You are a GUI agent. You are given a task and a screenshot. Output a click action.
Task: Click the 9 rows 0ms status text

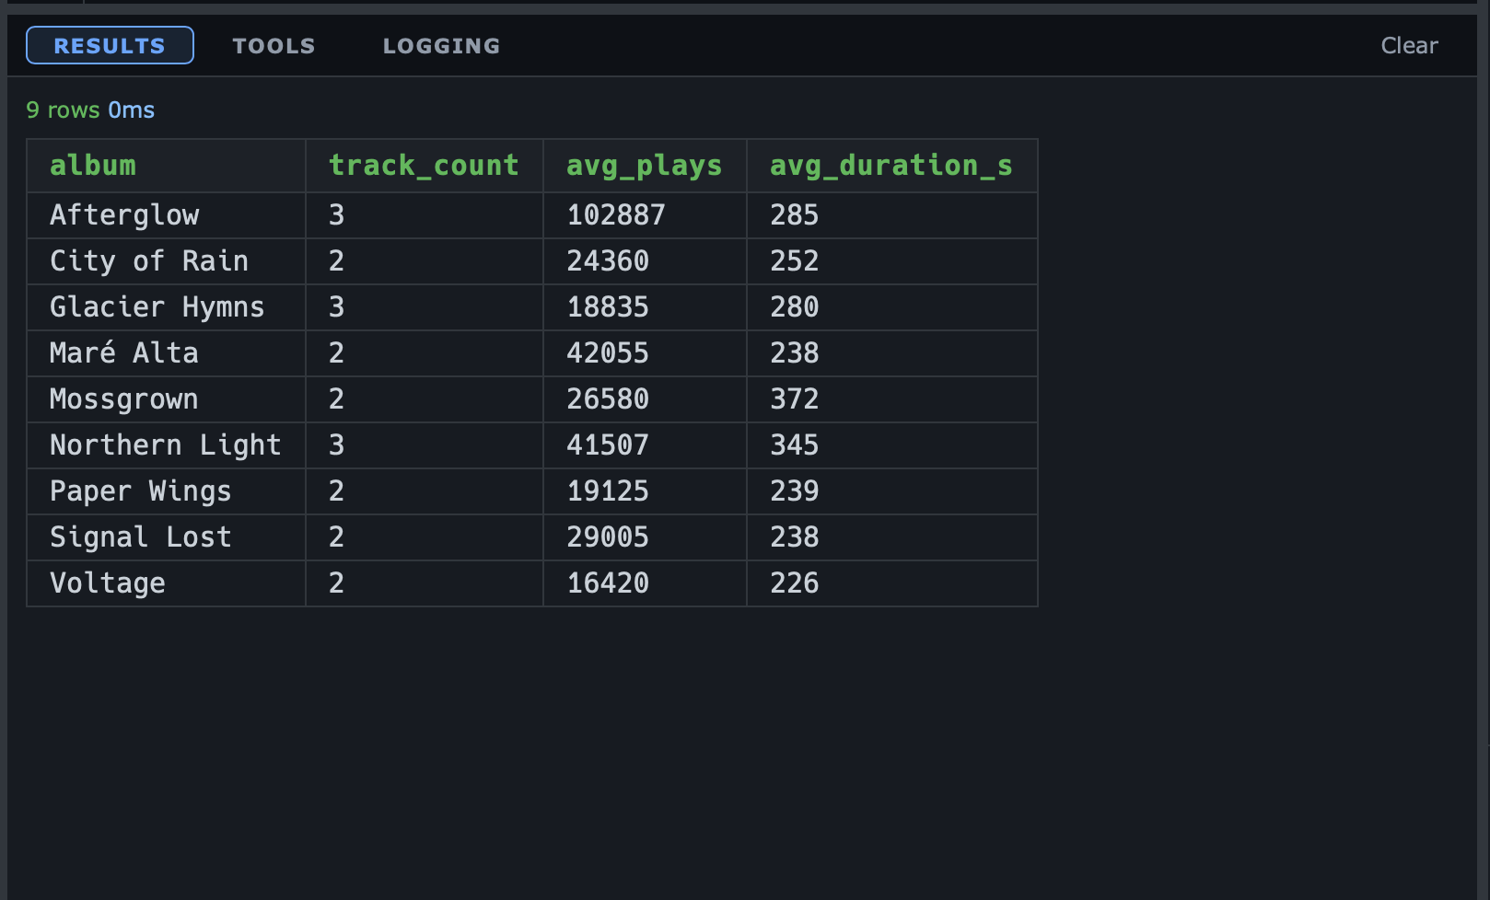pos(90,110)
